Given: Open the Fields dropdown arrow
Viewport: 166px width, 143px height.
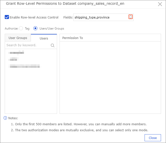Looking at the screenshot, I should click(x=131, y=17).
